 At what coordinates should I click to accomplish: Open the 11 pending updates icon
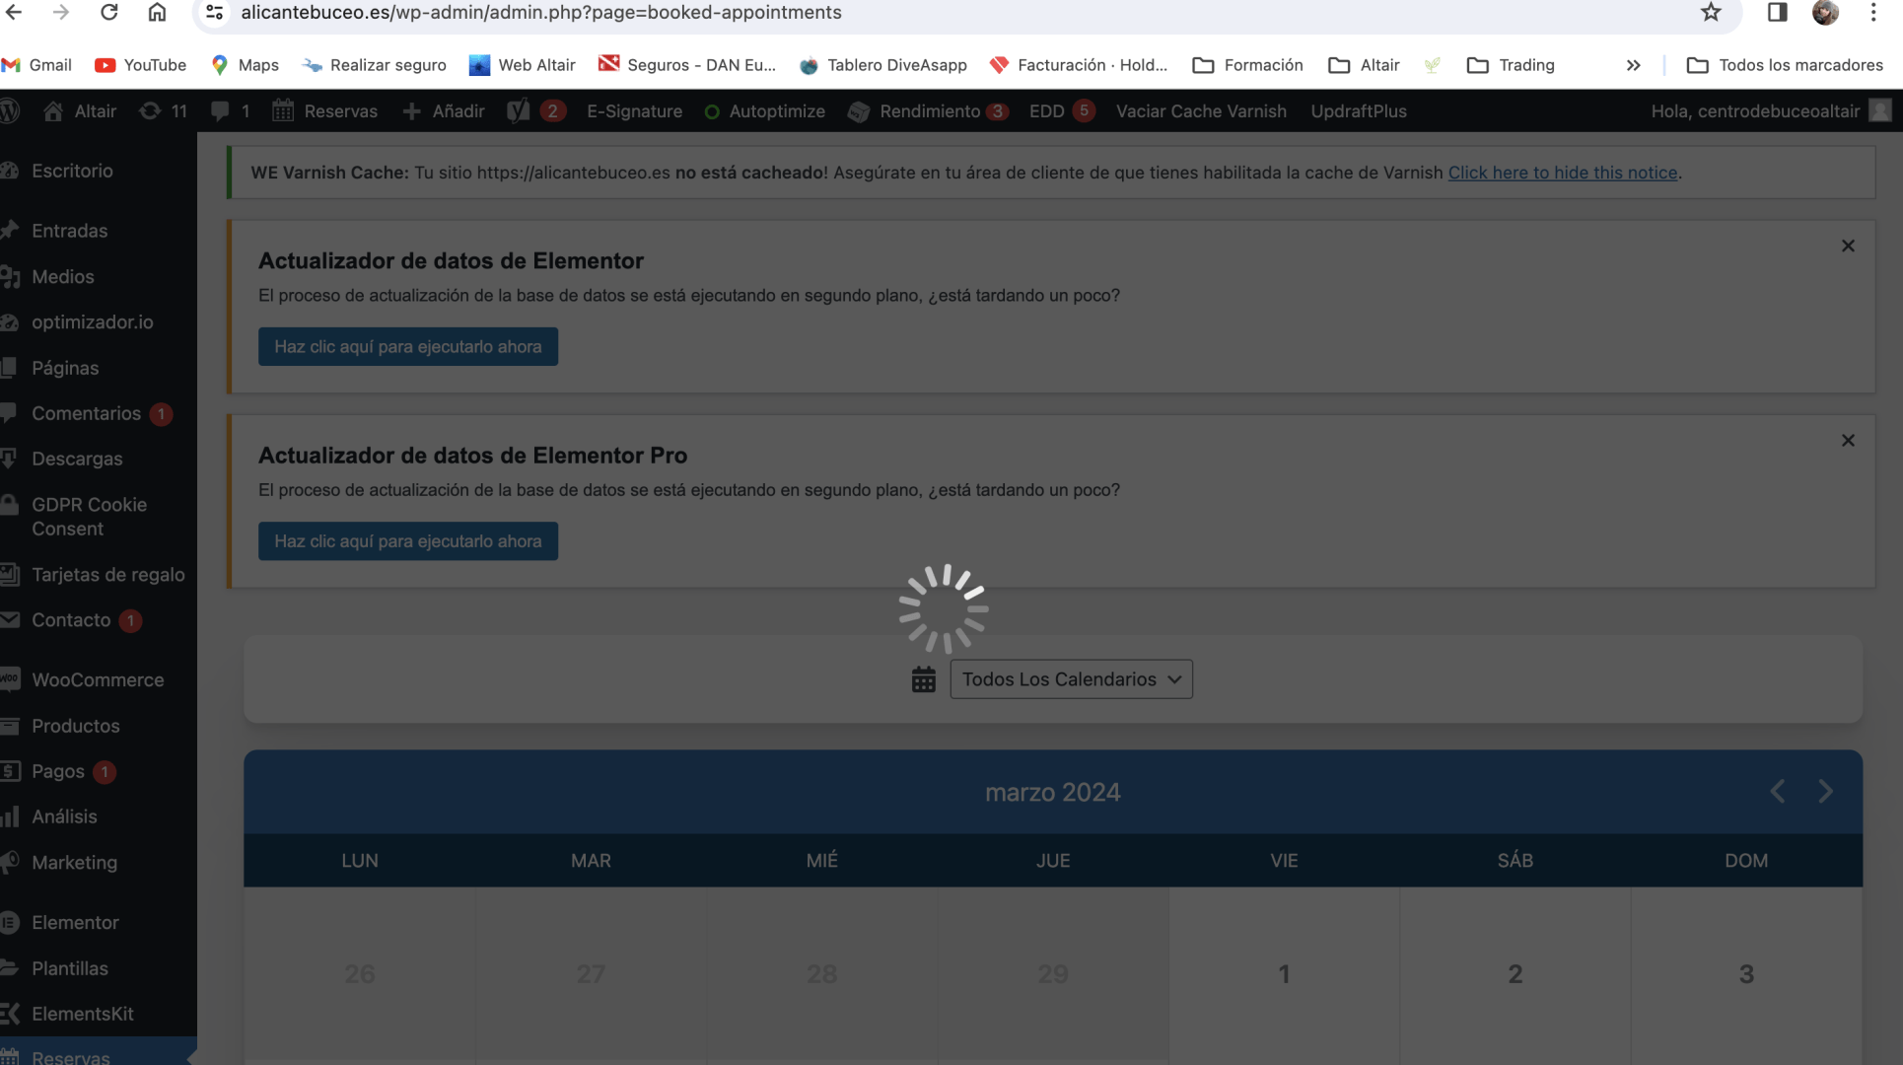click(x=163, y=110)
